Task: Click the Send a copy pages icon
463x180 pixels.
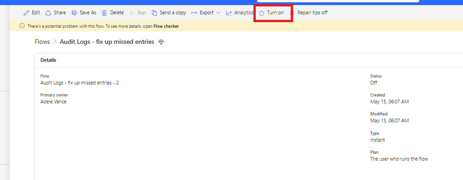Action: (x=155, y=13)
